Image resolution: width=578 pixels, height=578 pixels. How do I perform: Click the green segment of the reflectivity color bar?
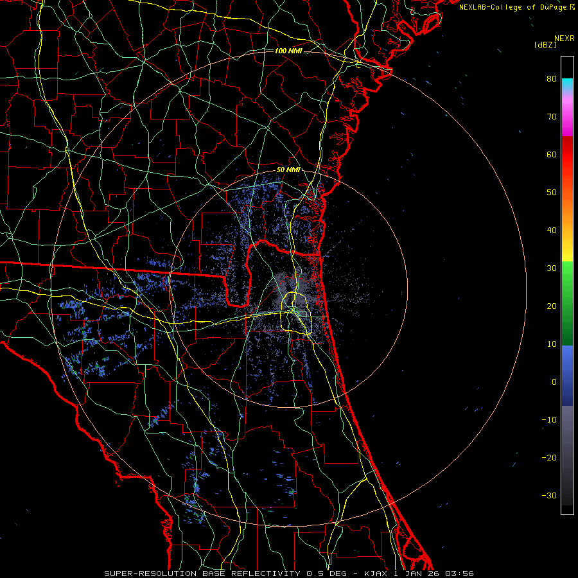pos(567,303)
